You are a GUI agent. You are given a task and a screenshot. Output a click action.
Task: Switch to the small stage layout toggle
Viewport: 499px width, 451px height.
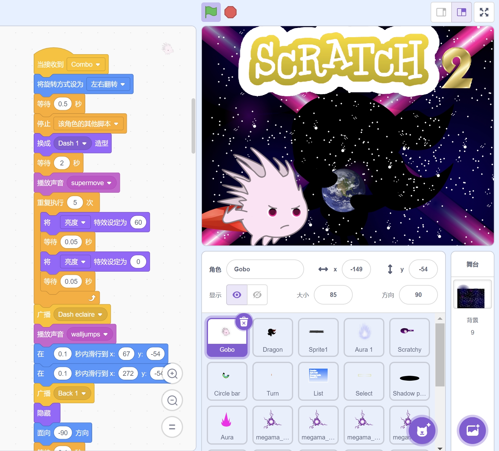tap(441, 12)
